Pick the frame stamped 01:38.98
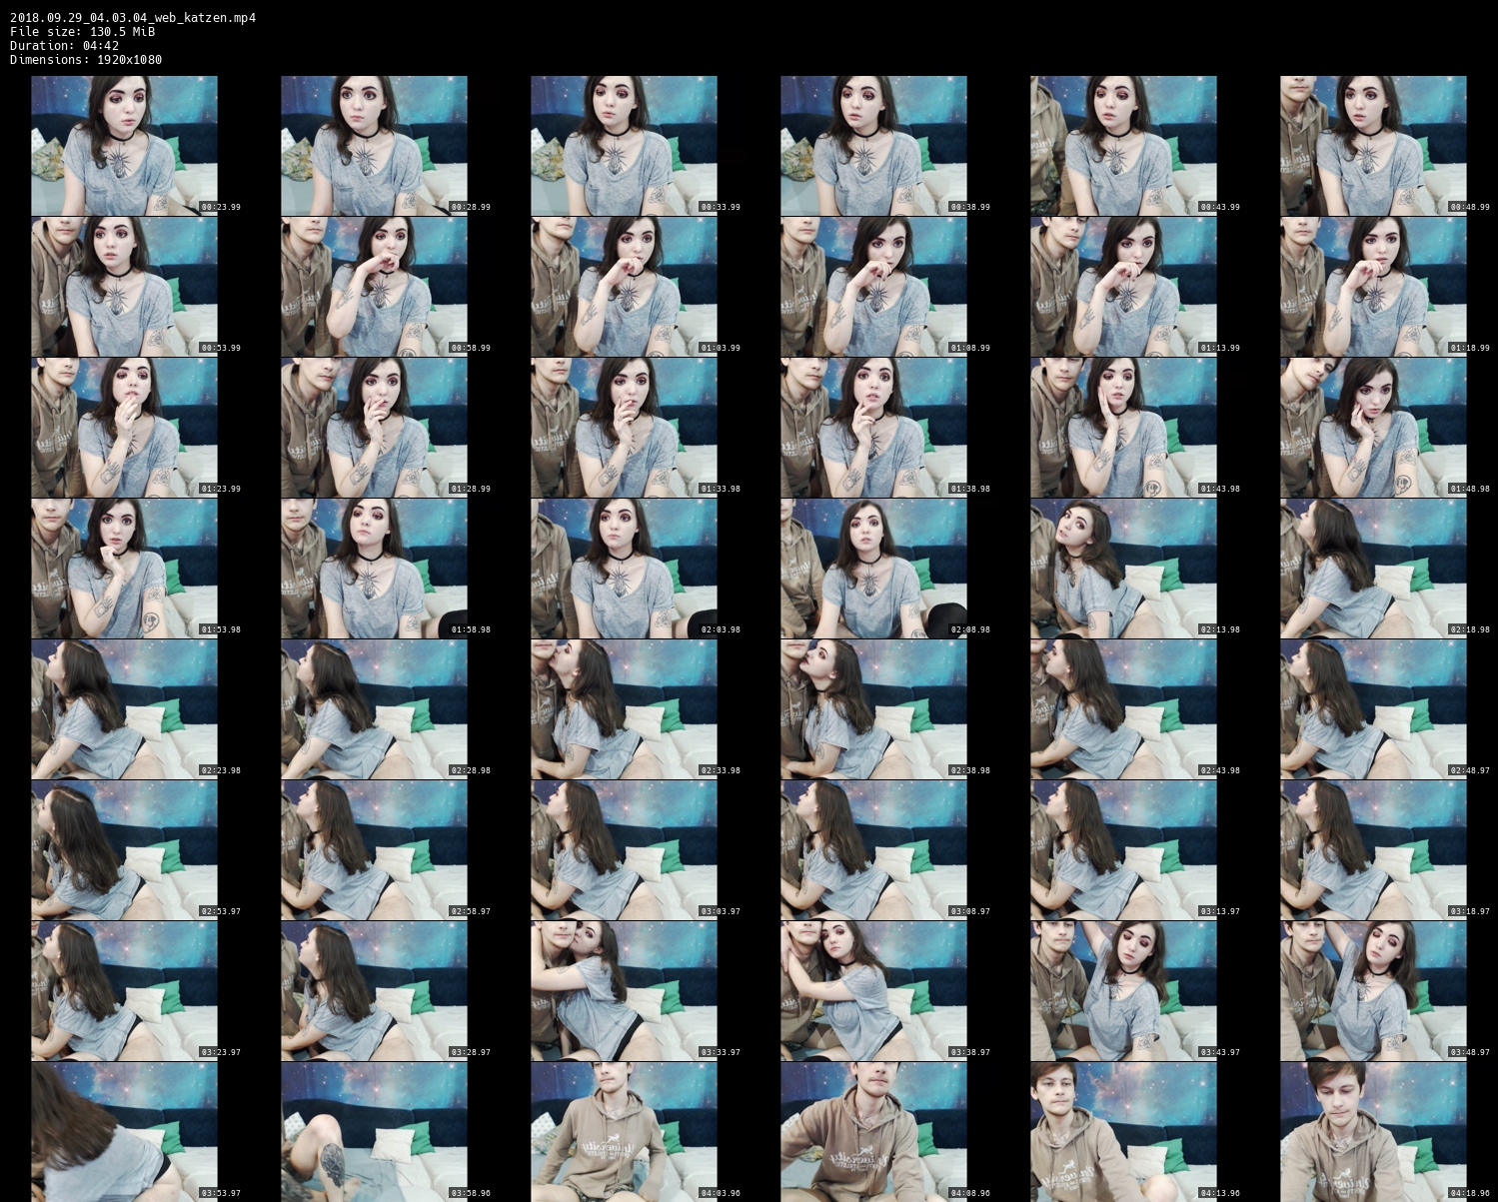Image resolution: width=1498 pixels, height=1202 pixels. pos(874,428)
